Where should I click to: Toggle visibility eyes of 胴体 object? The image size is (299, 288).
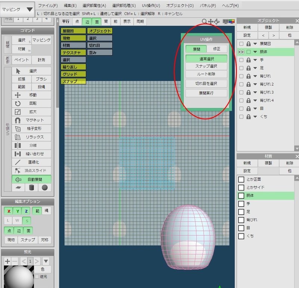click(x=241, y=52)
